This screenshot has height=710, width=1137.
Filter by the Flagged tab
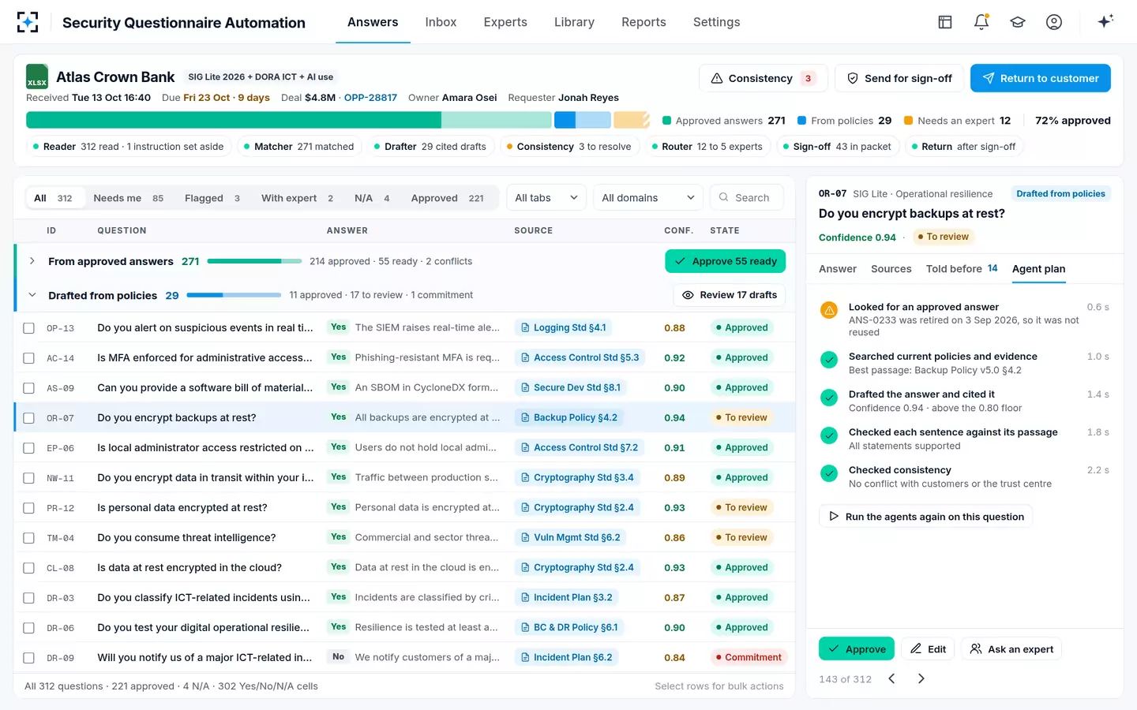pos(212,198)
